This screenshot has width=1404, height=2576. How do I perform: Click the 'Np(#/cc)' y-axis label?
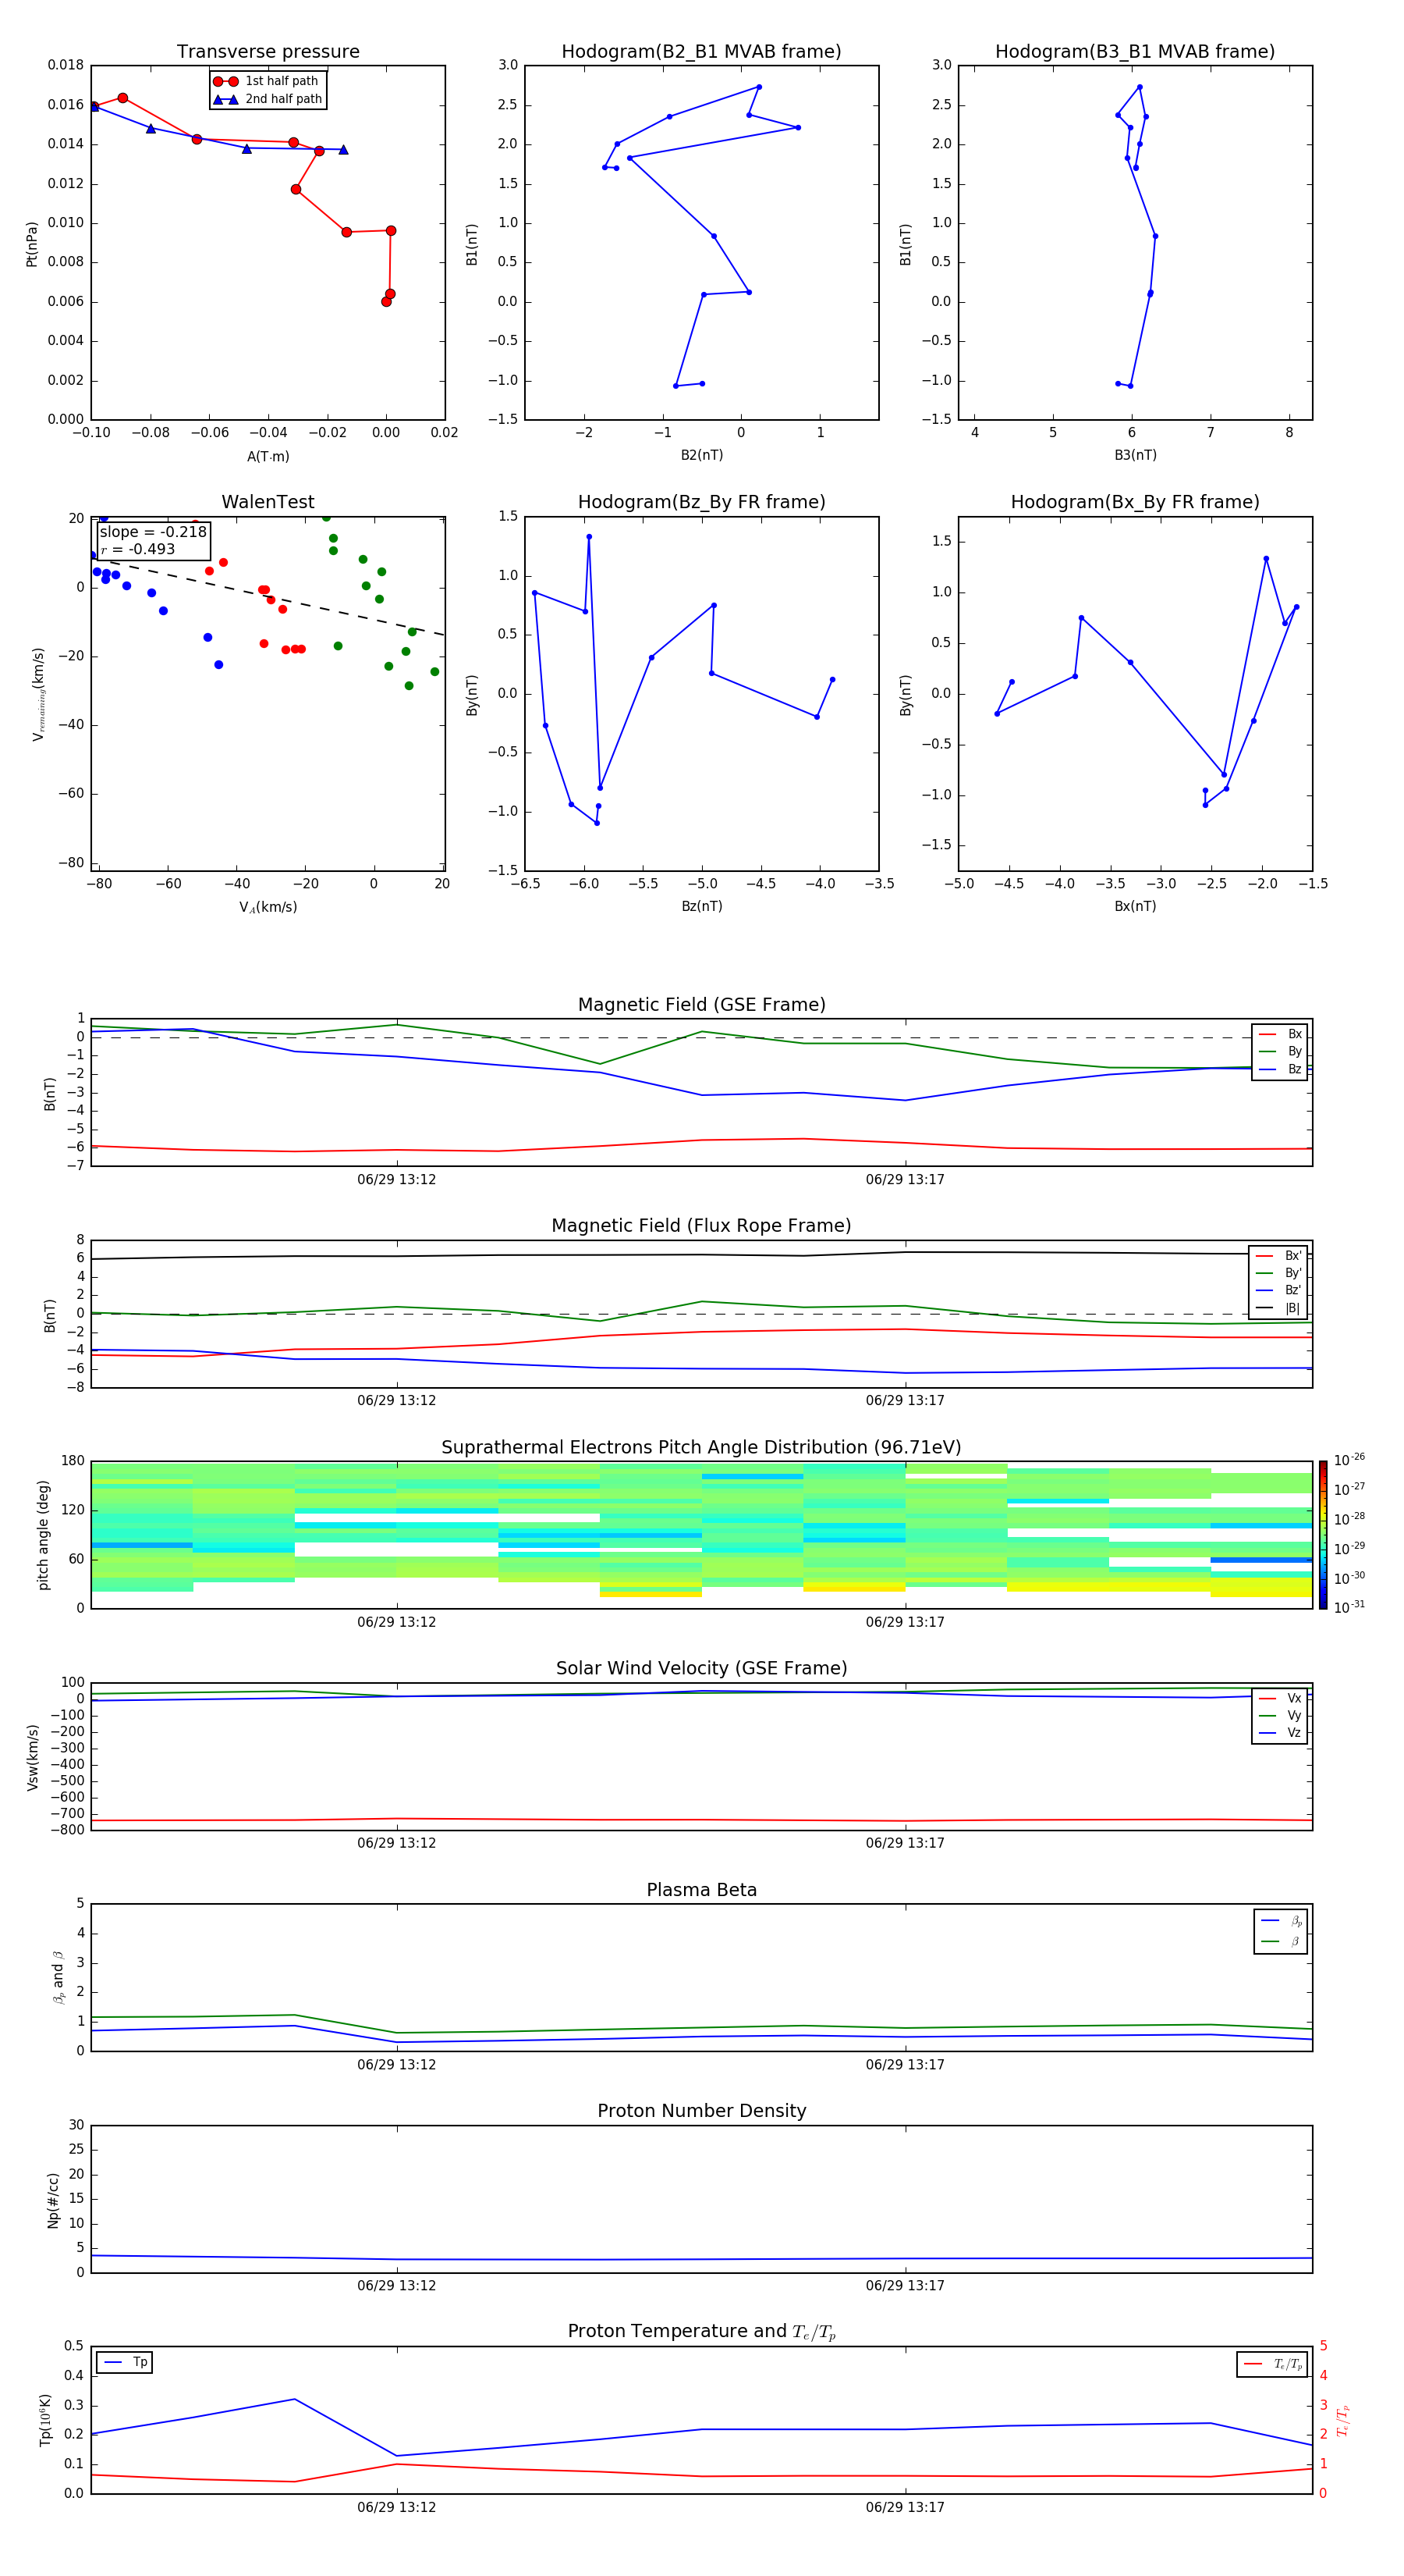pos(53,2200)
